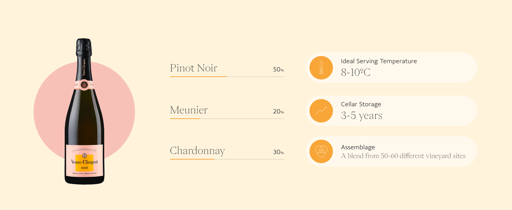
Task: Click the Ideal Serving Temperature heading
Action: (379, 61)
